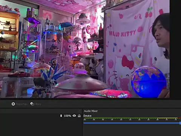Click the black area right of the preview
The image size is (181, 136).
click(x=175, y=49)
